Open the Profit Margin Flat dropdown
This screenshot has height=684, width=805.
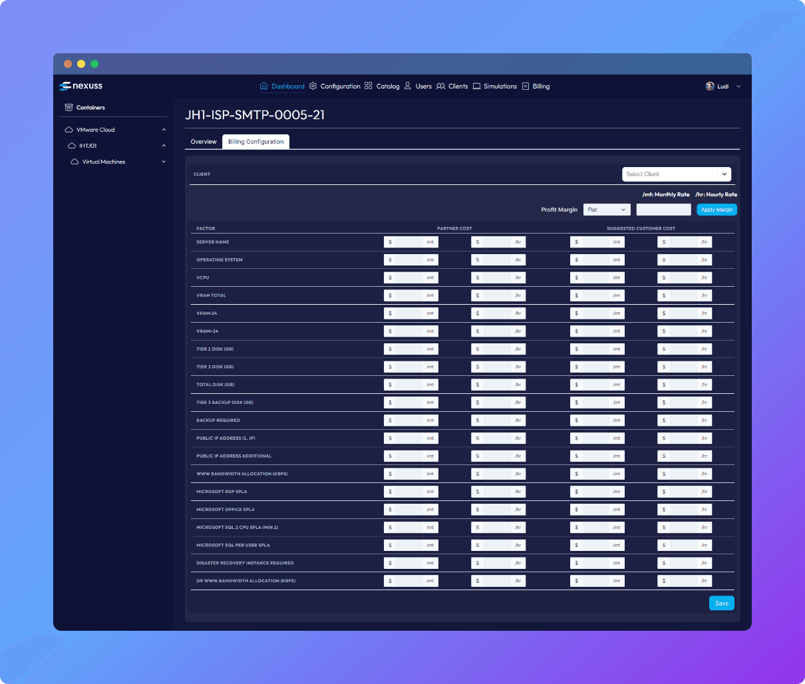607,210
